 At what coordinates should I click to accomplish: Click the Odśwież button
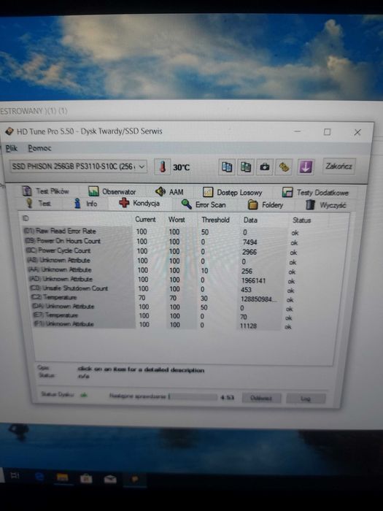click(x=261, y=398)
